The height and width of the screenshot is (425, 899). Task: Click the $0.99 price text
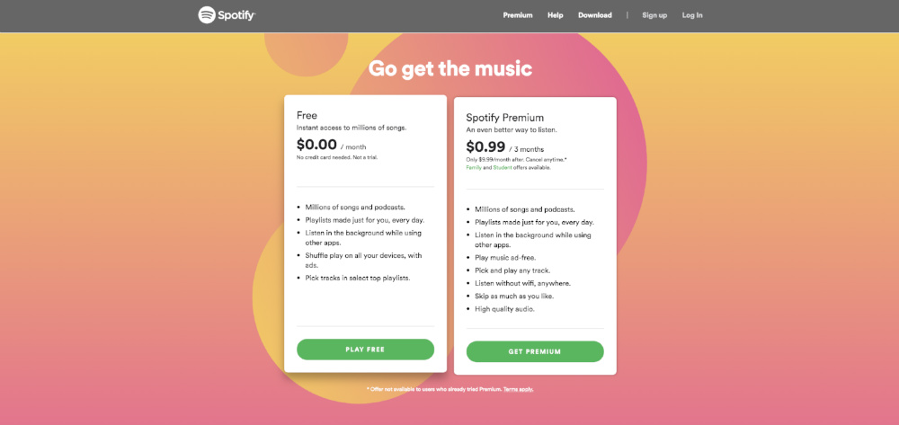point(485,146)
